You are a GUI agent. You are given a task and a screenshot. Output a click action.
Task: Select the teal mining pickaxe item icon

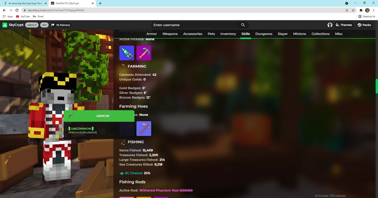point(127,53)
